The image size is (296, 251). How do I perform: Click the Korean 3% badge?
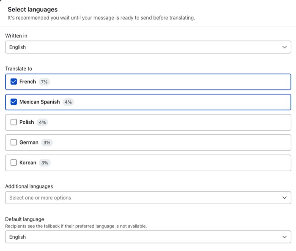(45, 163)
